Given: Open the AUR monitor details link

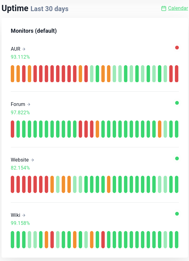Looking at the screenshot, I should tap(16, 49).
